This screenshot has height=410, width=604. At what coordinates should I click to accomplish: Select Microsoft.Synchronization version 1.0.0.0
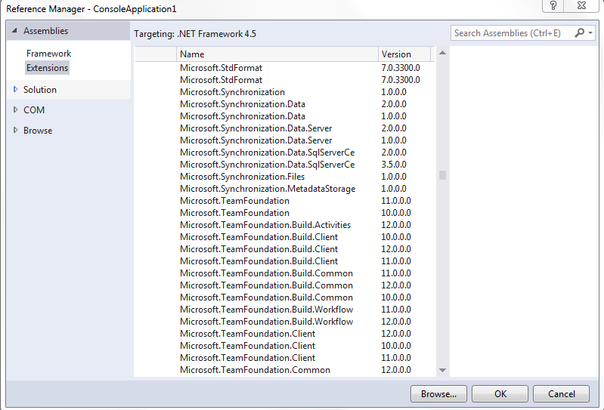pos(285,92)
